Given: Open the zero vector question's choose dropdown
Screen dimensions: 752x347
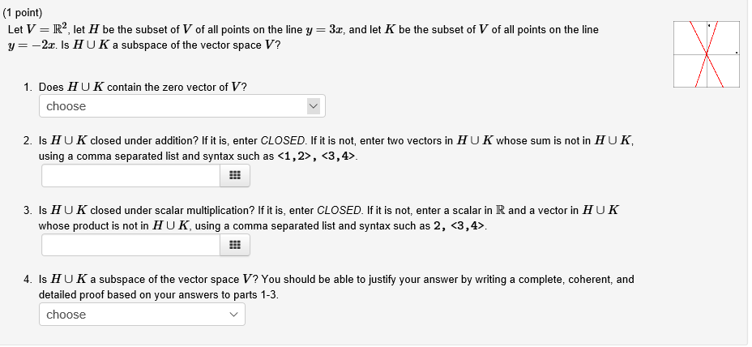Looking at the screenshot, I should (182, 106).
